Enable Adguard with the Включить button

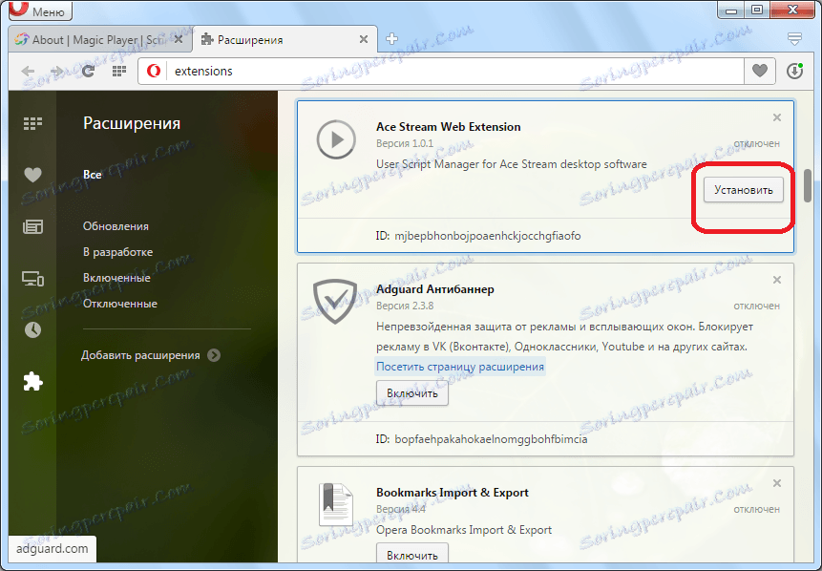point(412,393)
